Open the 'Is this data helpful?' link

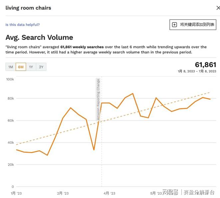click(x=22, y=25)
